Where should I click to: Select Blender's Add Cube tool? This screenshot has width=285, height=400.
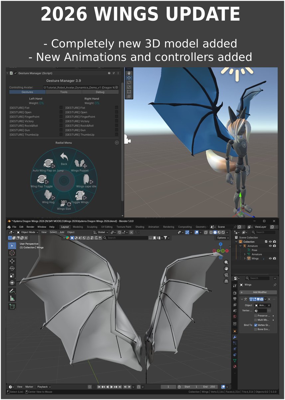tap(12, 306)
